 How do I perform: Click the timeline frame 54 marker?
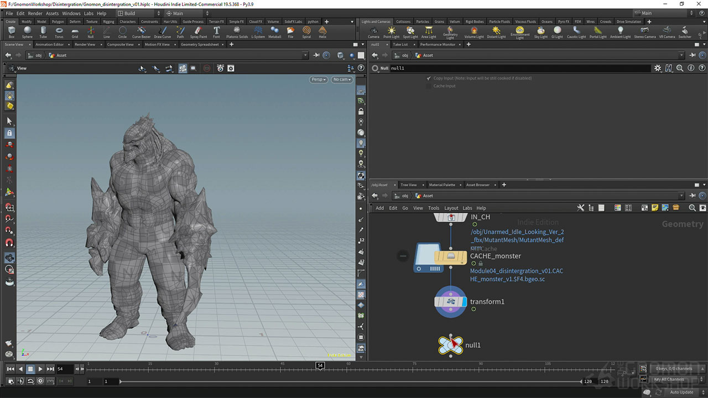pos(320,365)
